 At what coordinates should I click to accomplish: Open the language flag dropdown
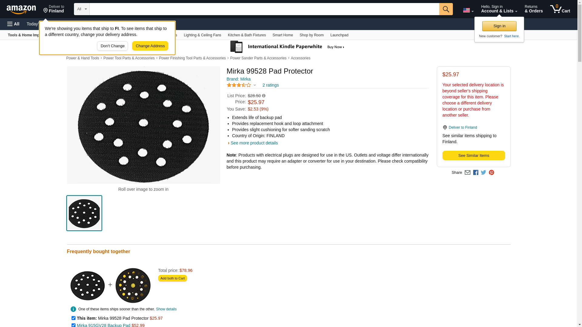pos(468,11)
